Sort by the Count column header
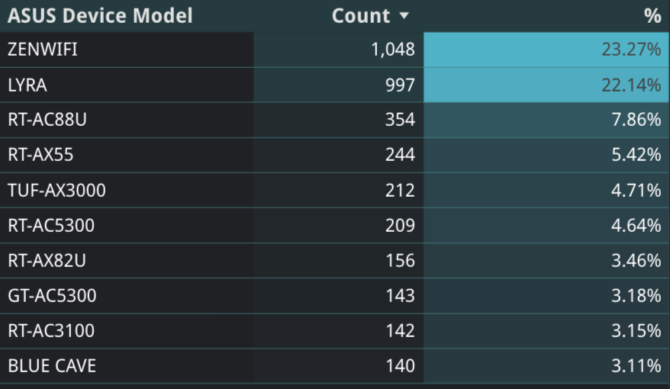 click(x=360, y=16)
